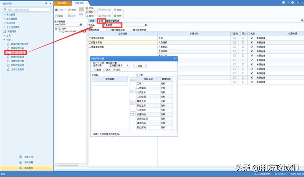Toggle 录入 column header checkbox
304x177 pixels.
[x=240, y=33]
